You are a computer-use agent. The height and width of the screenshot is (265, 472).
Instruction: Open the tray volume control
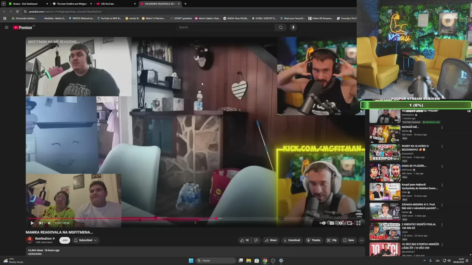(x=449, y=261)
